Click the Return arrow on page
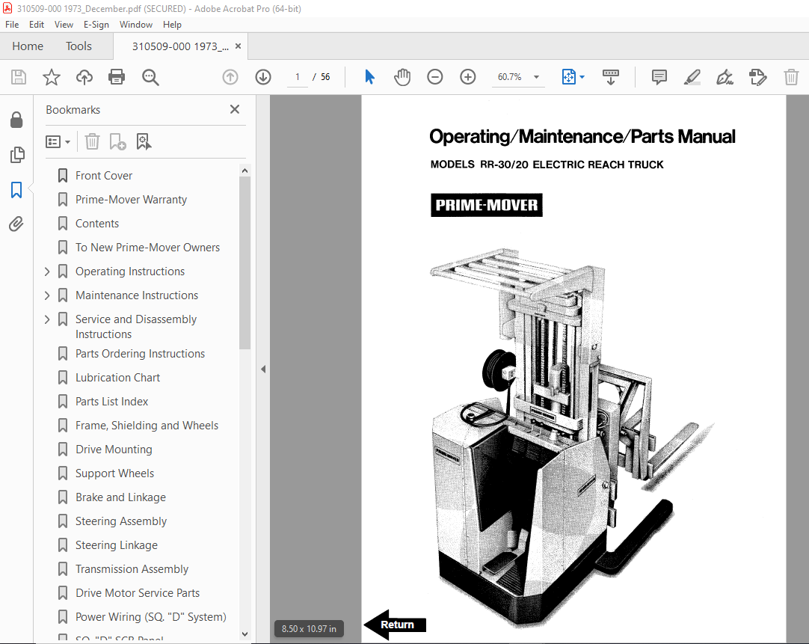Image resolution: width=809 pixels, height=644 pixels. (396, 625)
